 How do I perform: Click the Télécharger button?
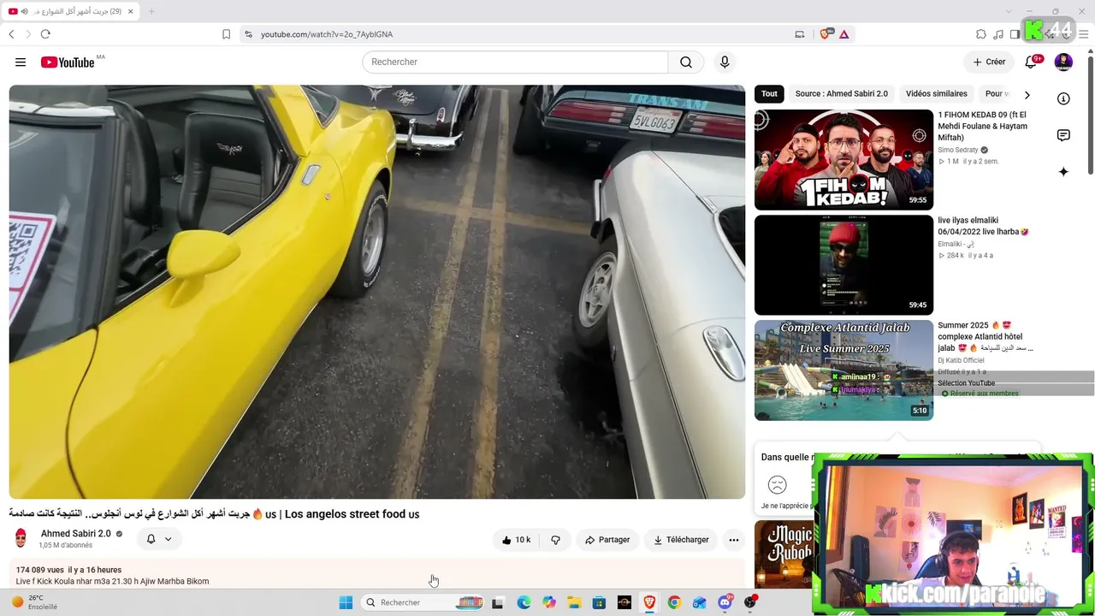click(681, 540)
